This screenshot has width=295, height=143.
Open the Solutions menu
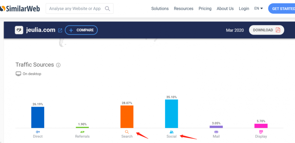pyautogui.click(x=160, y=9)
